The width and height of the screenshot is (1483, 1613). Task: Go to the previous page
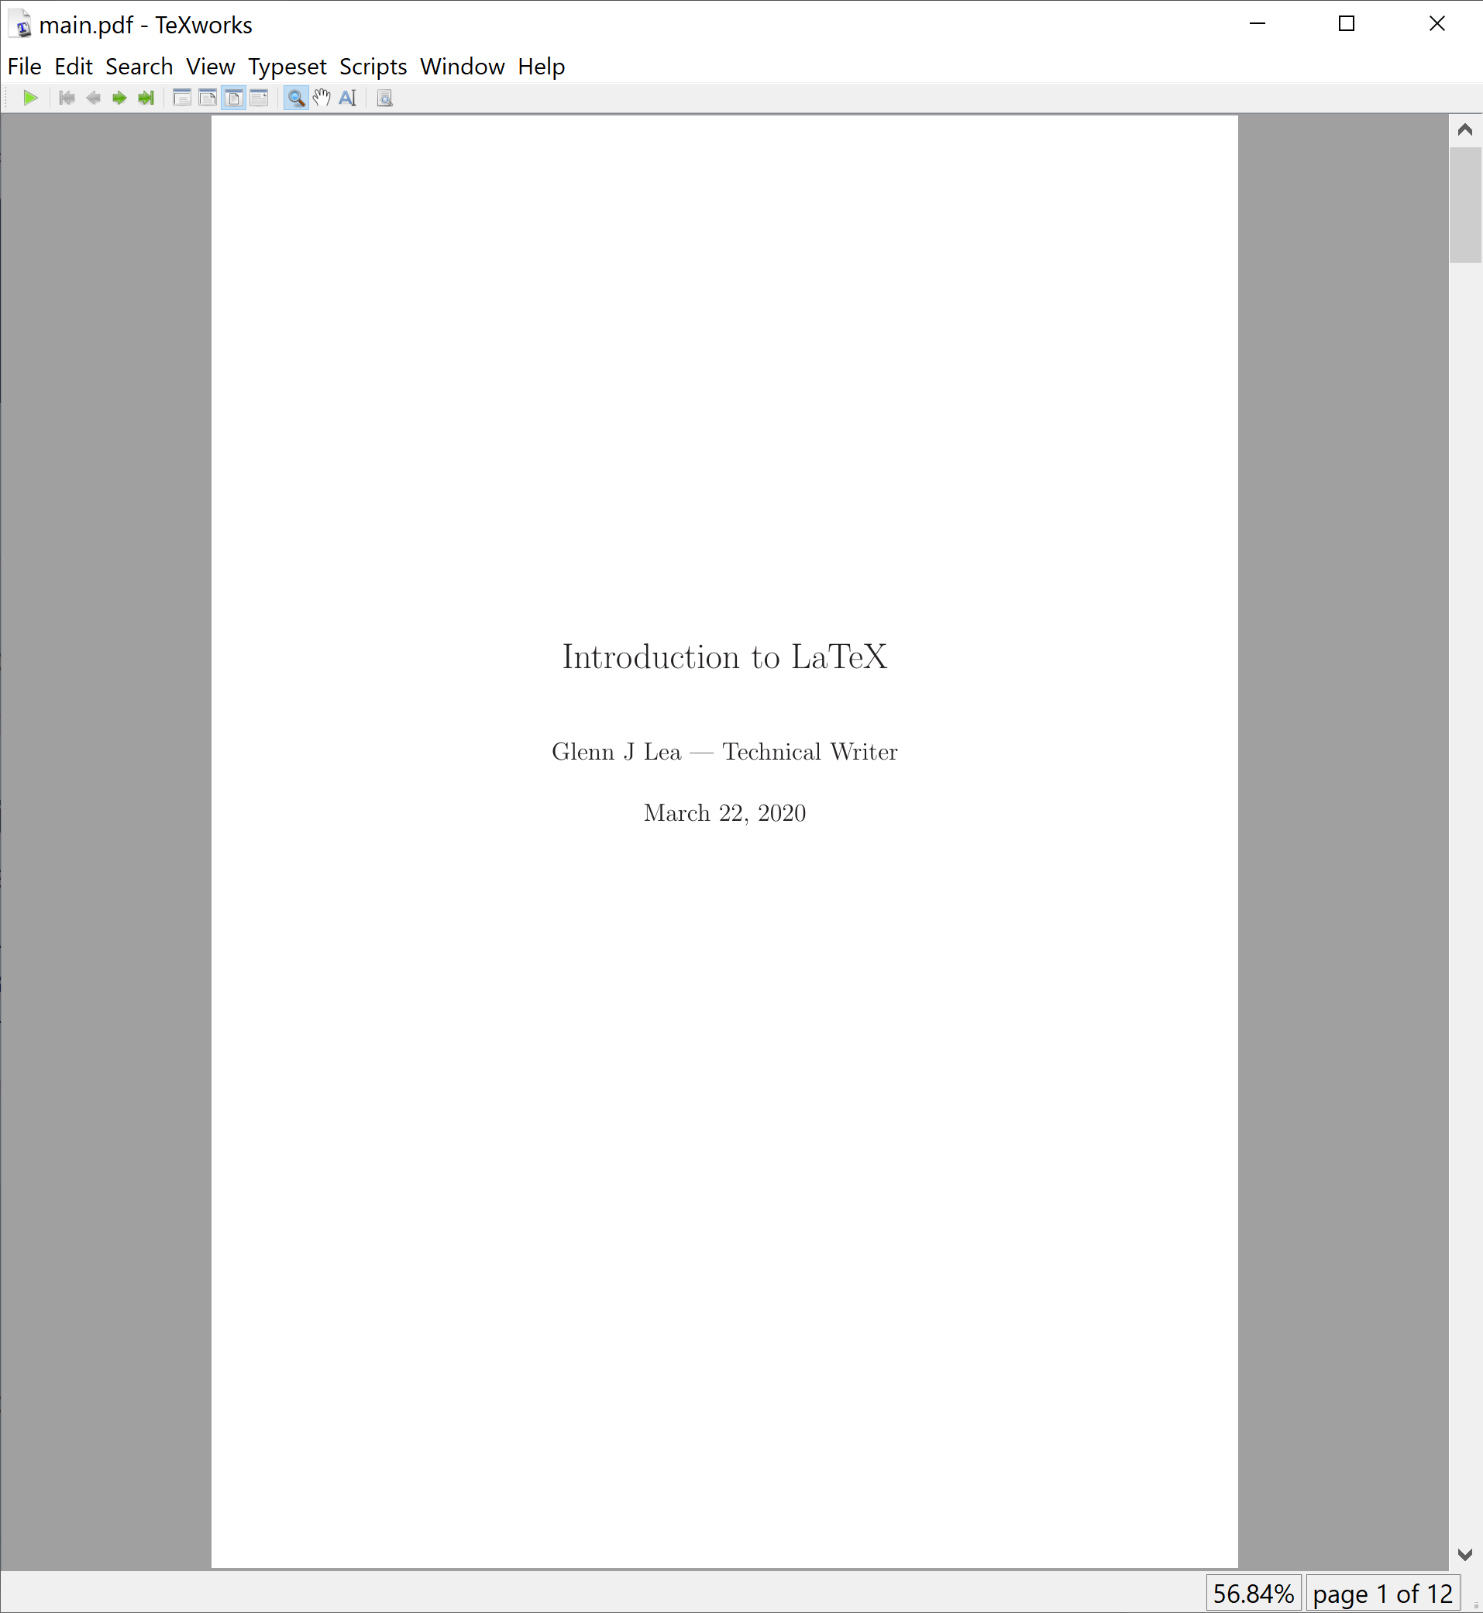pyautogui.click(x=93, y=98)
